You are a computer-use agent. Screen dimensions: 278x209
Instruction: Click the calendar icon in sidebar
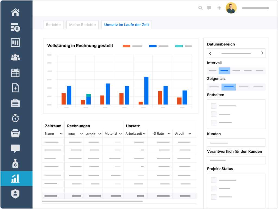pyautogui.click(x=15, y=73)
